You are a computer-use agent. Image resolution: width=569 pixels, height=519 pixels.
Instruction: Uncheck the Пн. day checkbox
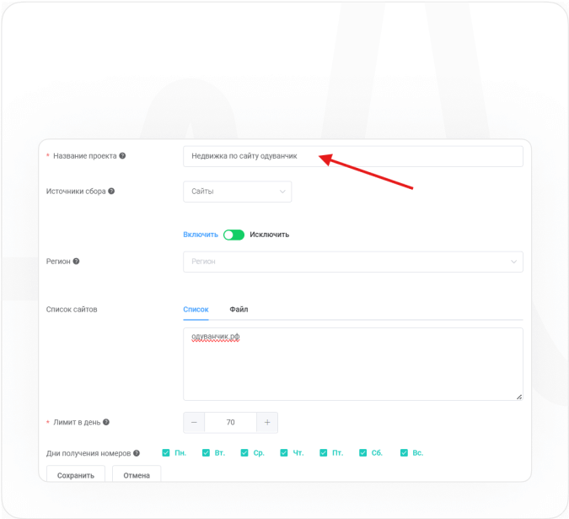click(166, 453)
